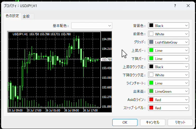Click the 25 Jul 17:00 time label
Viewport: 196px width, 129px height.
34,110
